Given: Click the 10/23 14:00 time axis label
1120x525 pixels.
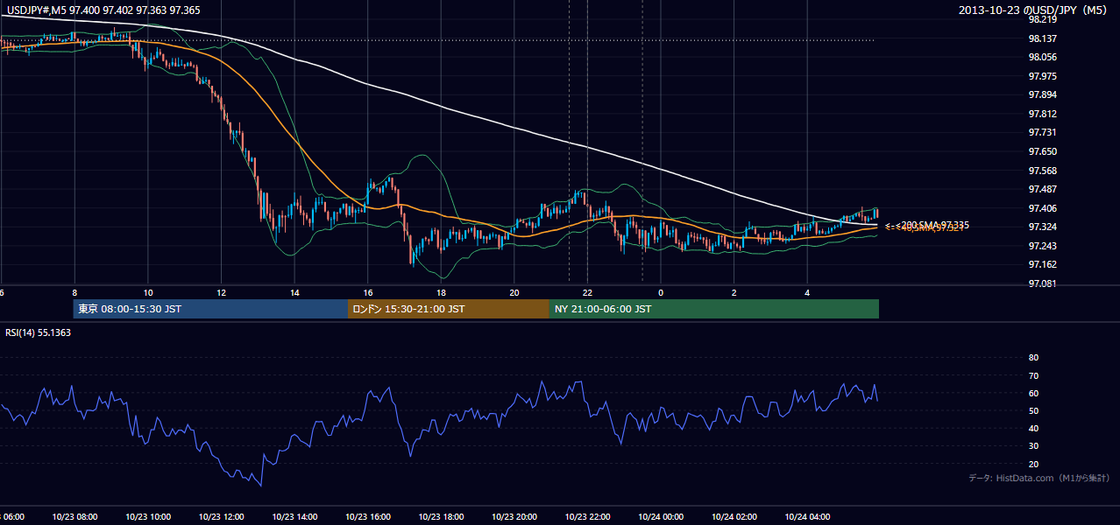Looking at the screenshot, I should (294, 517).
